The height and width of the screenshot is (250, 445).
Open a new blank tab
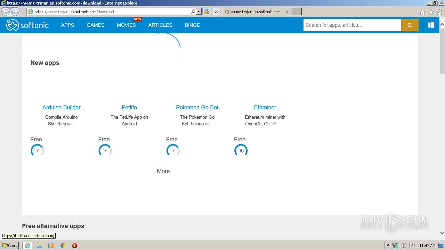(x=296, y=12)
